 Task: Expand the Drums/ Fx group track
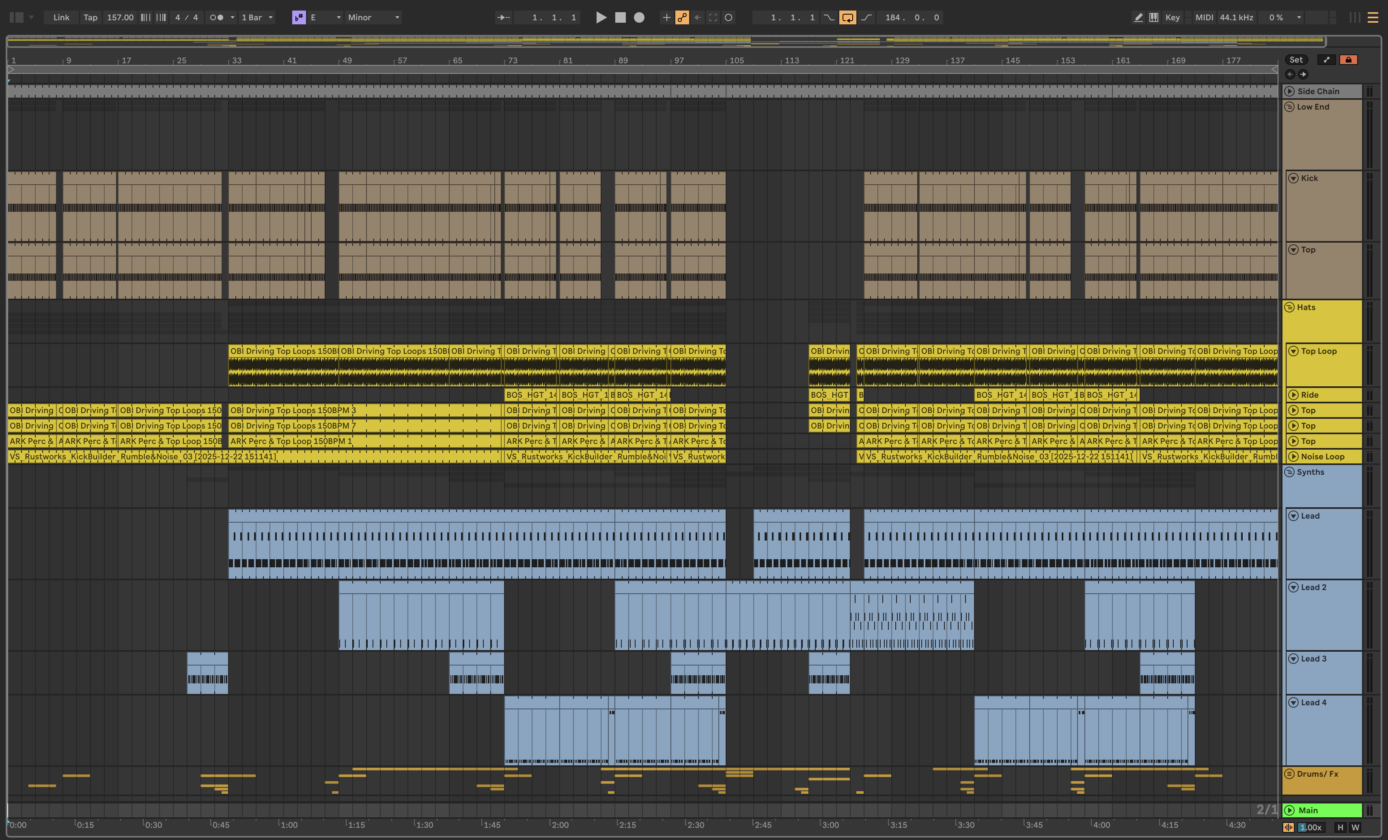coord(1289,774)
